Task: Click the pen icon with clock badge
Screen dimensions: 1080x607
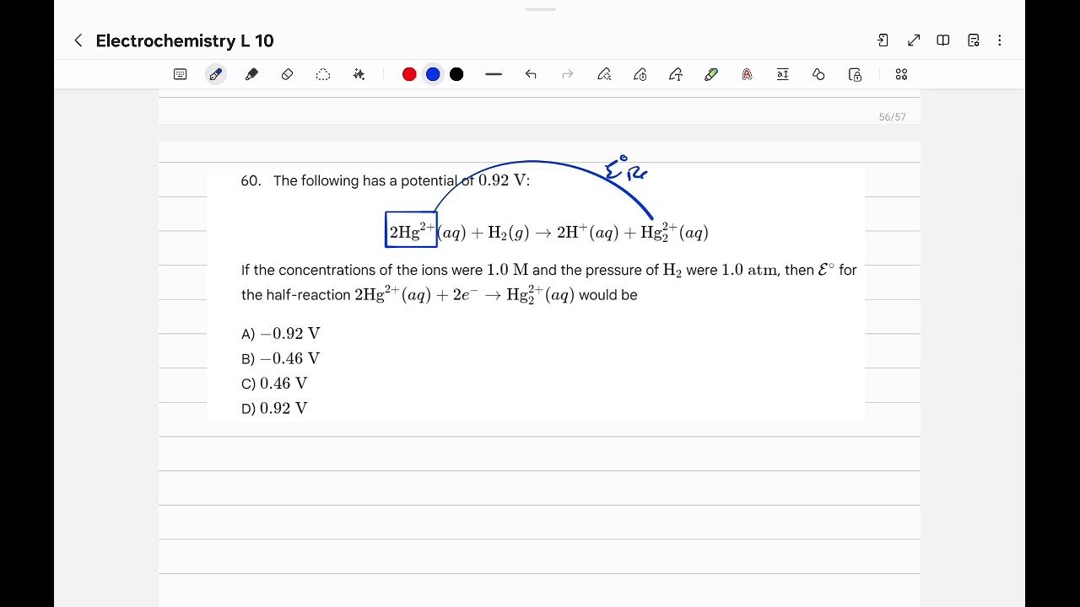Action: (640, 74)
